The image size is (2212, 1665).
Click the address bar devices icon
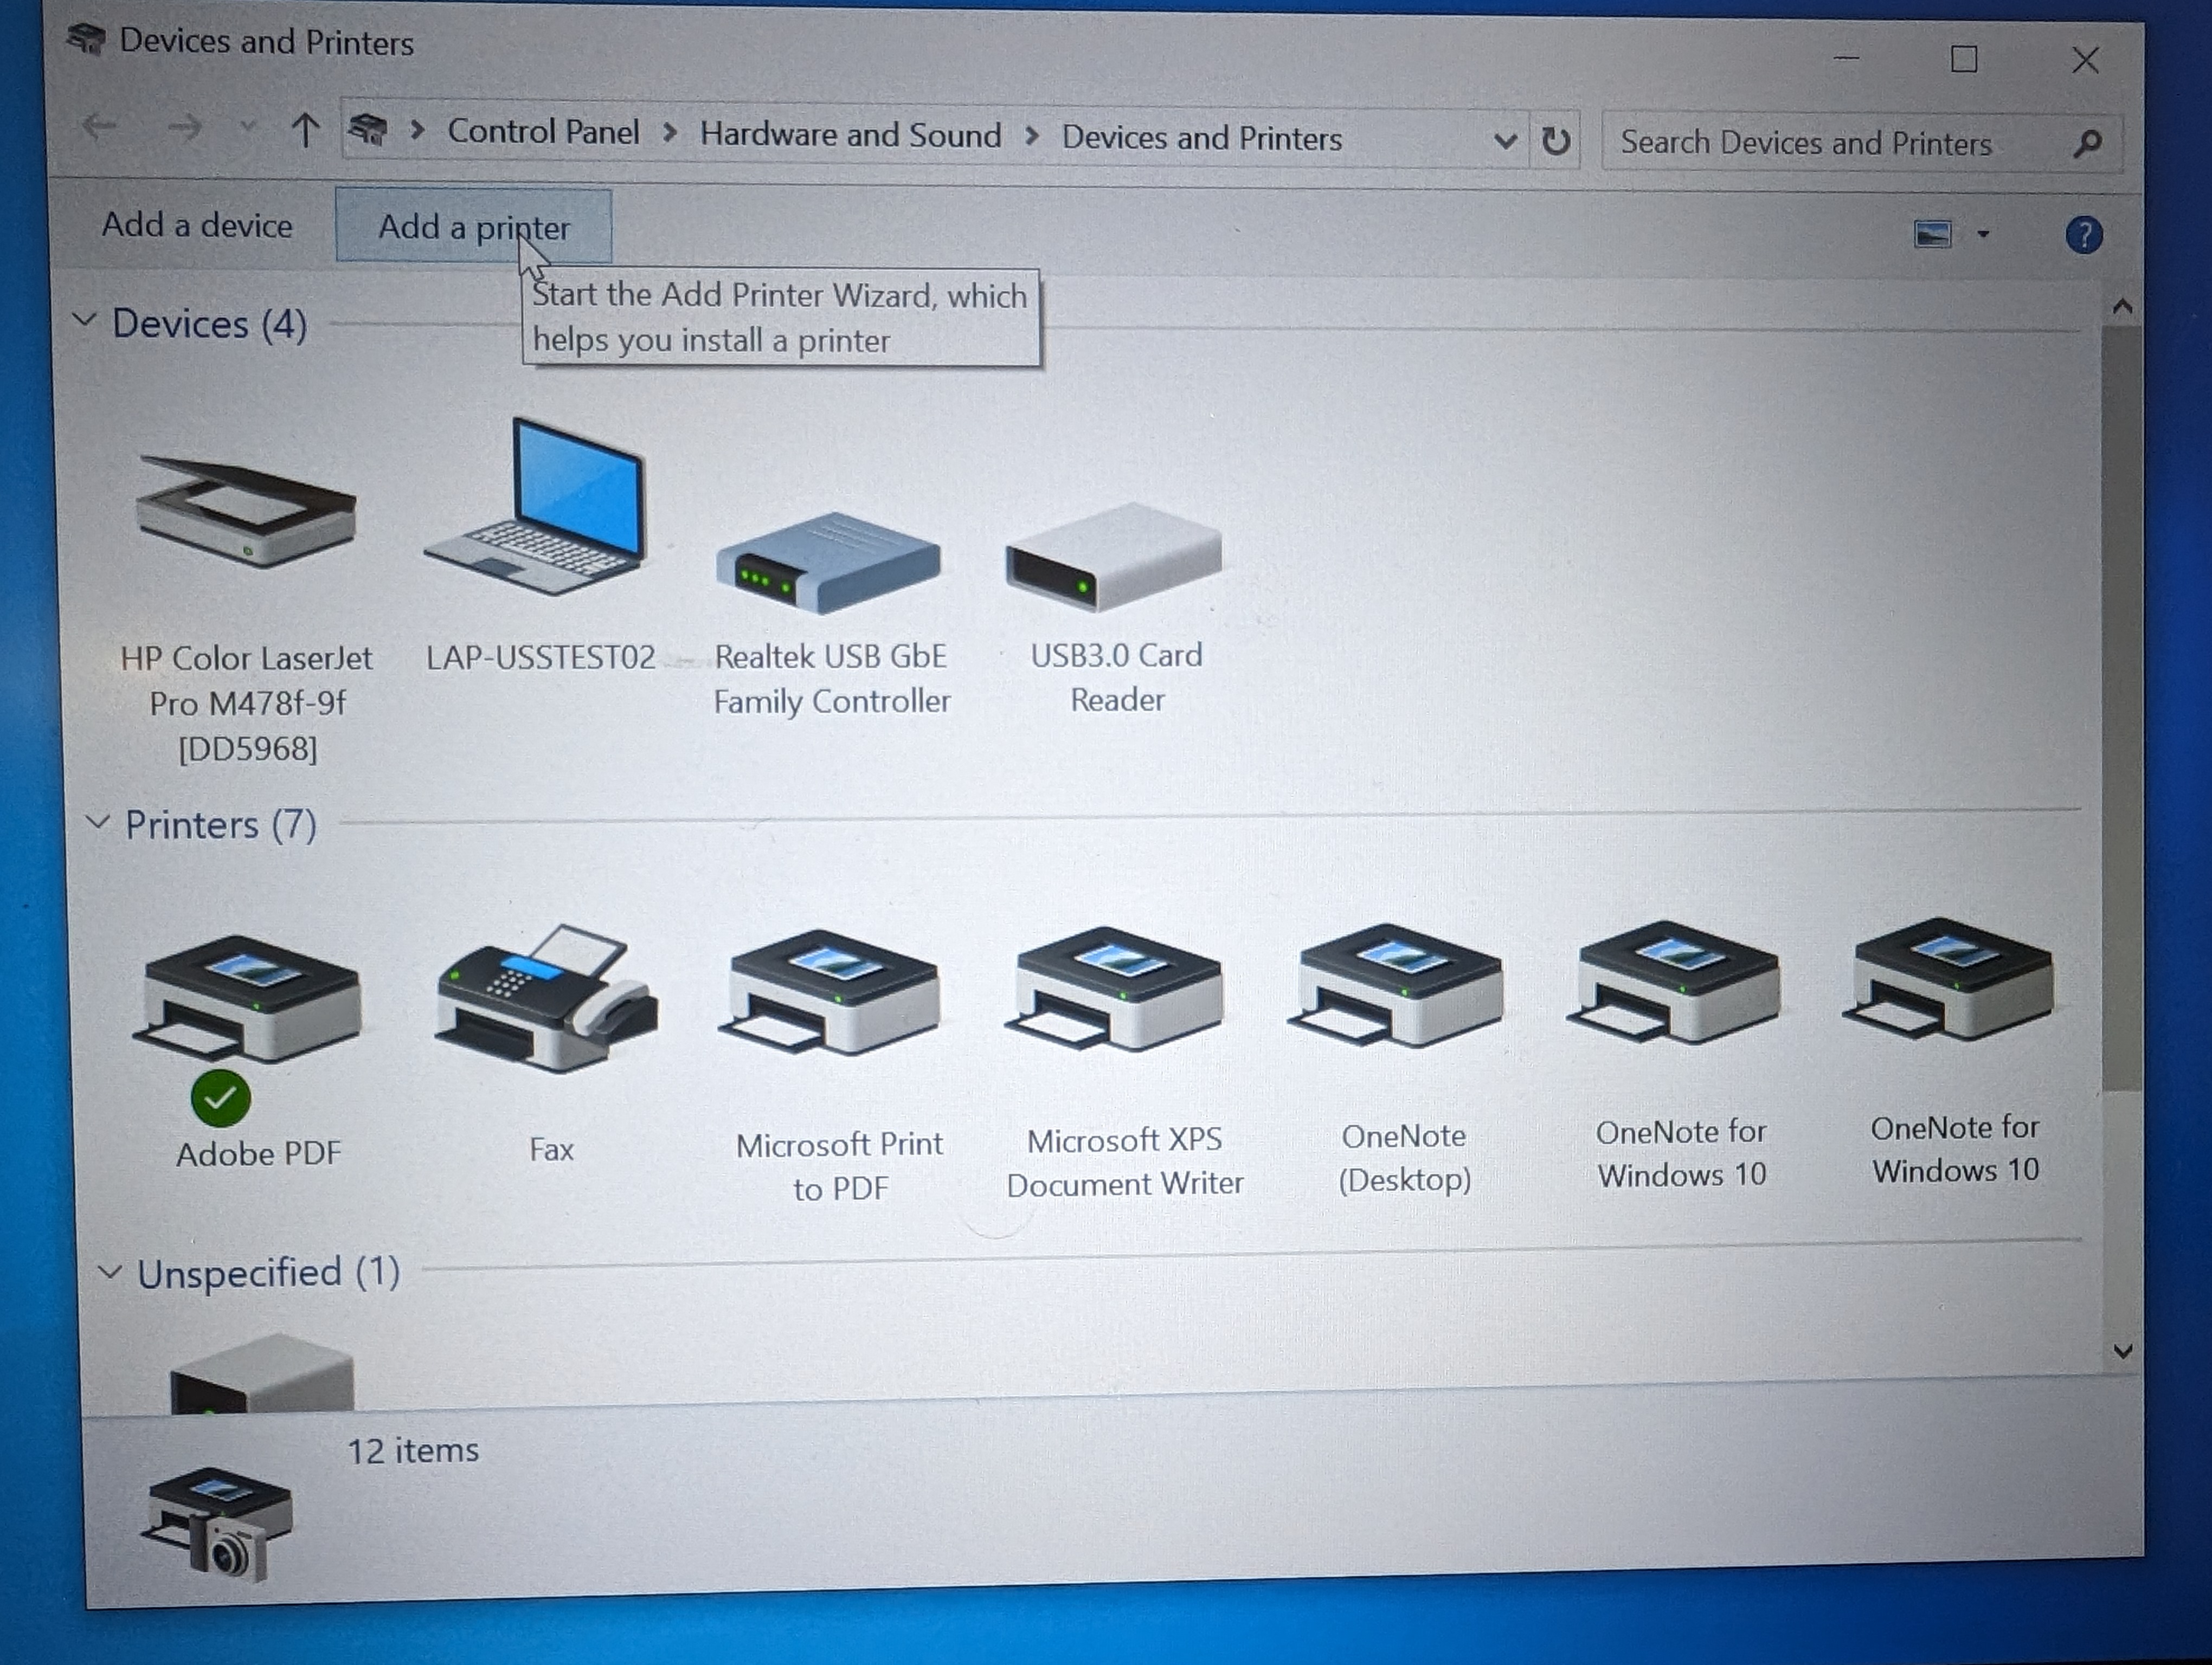coord(367,130)
